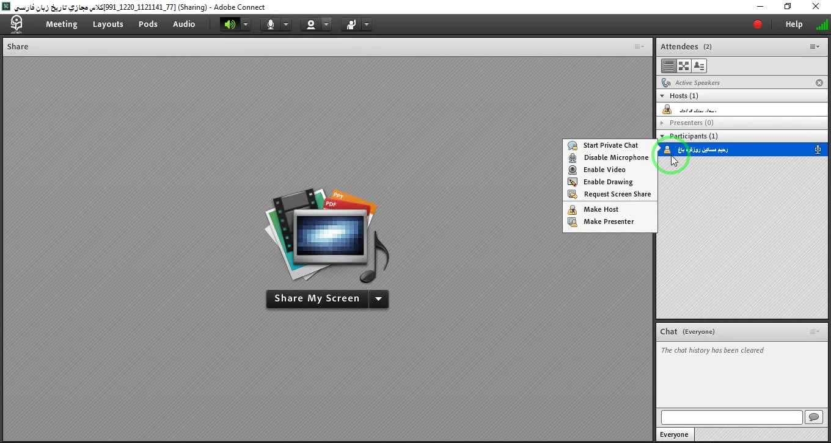Open the speaker volume dropdown arrow

pyautogui.click(x=245, y=24)
